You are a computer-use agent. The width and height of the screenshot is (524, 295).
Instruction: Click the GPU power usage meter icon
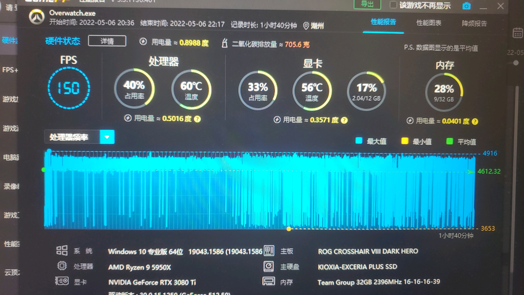(277, 120)
